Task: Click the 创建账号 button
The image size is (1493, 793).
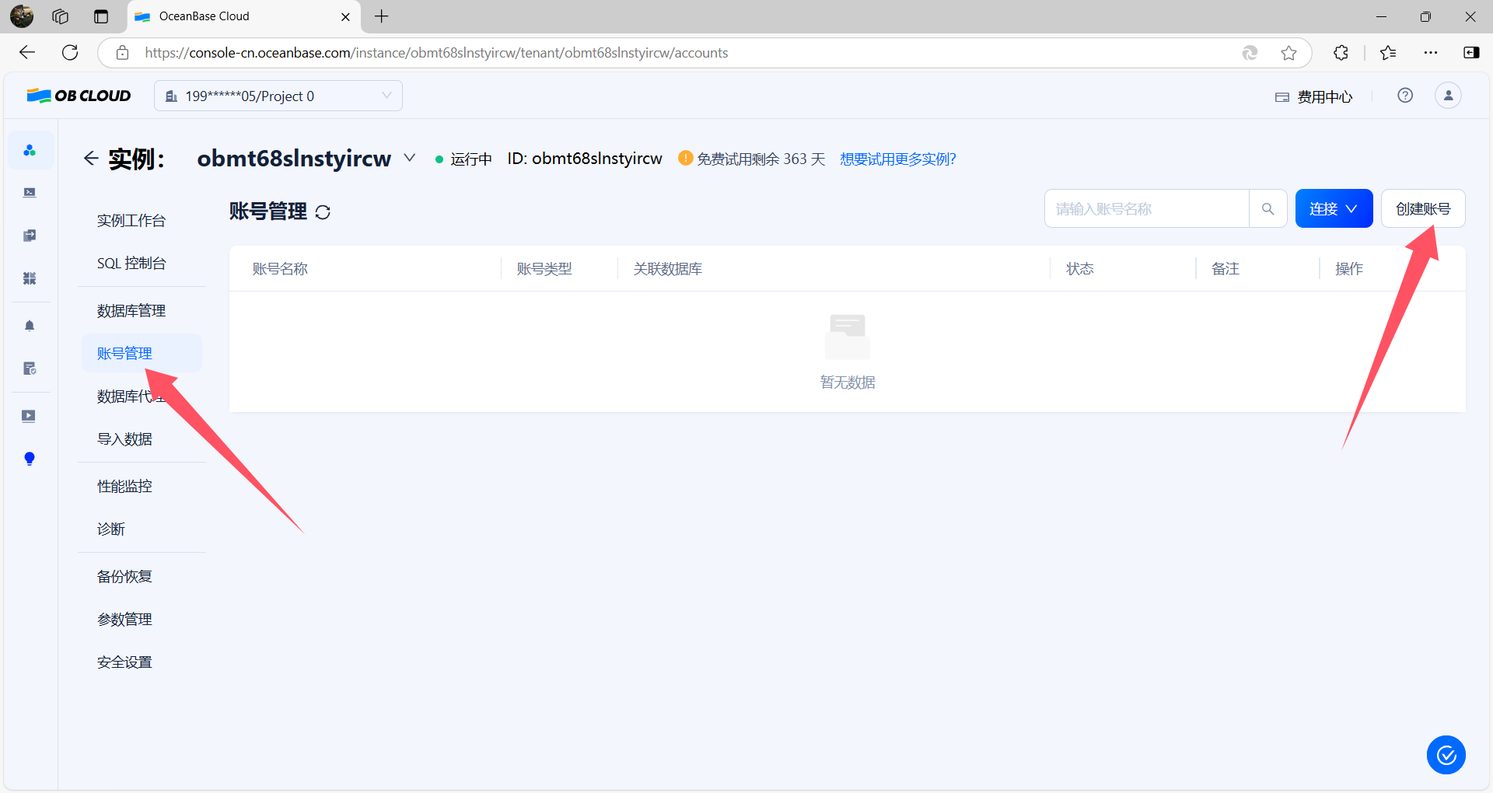Action: click(1423, 209)
